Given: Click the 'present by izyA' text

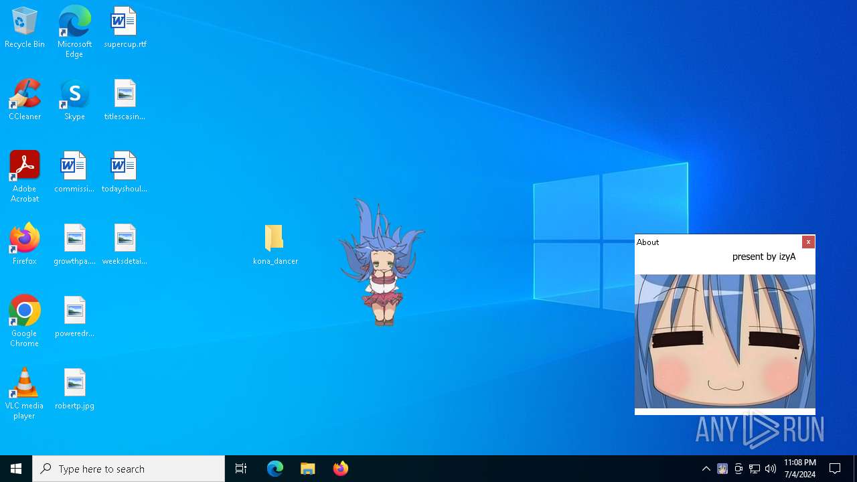Looking at the screenshot, I should [x=764, y=256].
